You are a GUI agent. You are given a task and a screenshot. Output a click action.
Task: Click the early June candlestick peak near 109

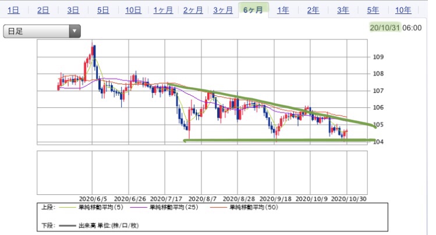[93, 51]
